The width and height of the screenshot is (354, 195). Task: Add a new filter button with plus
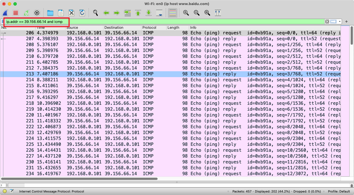point(346,22)
